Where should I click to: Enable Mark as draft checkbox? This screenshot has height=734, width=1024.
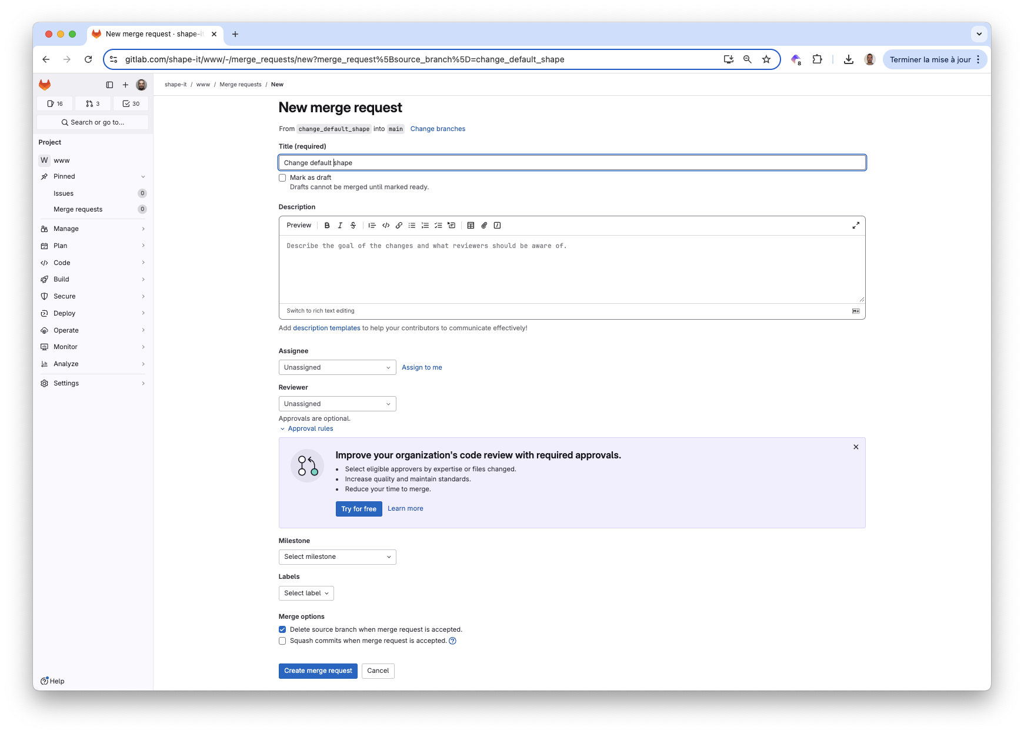point(282,178)
